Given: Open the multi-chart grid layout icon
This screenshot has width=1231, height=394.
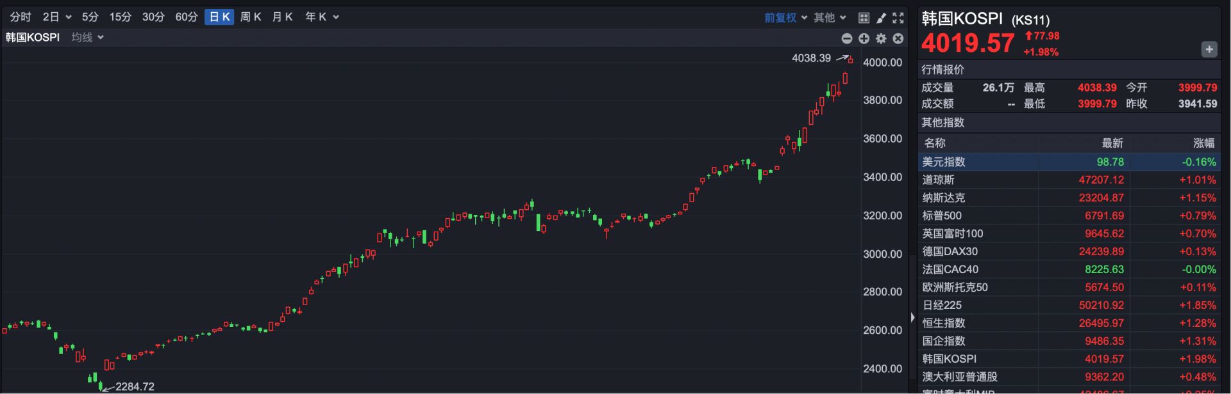Looking at the screenshot, I should (x=864, y=17).
